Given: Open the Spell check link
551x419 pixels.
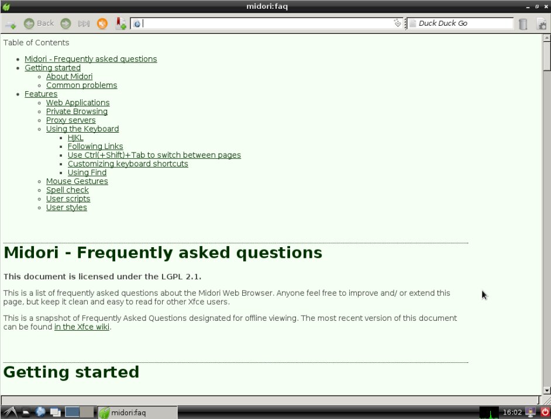Looking at the screenshot, I should 67,190.
